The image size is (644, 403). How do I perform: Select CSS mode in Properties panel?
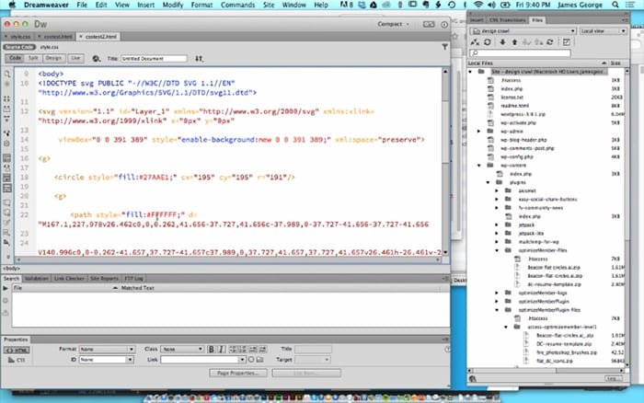[x=17, y=360]
